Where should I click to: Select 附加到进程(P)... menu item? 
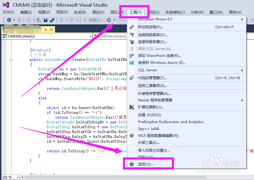187,27
